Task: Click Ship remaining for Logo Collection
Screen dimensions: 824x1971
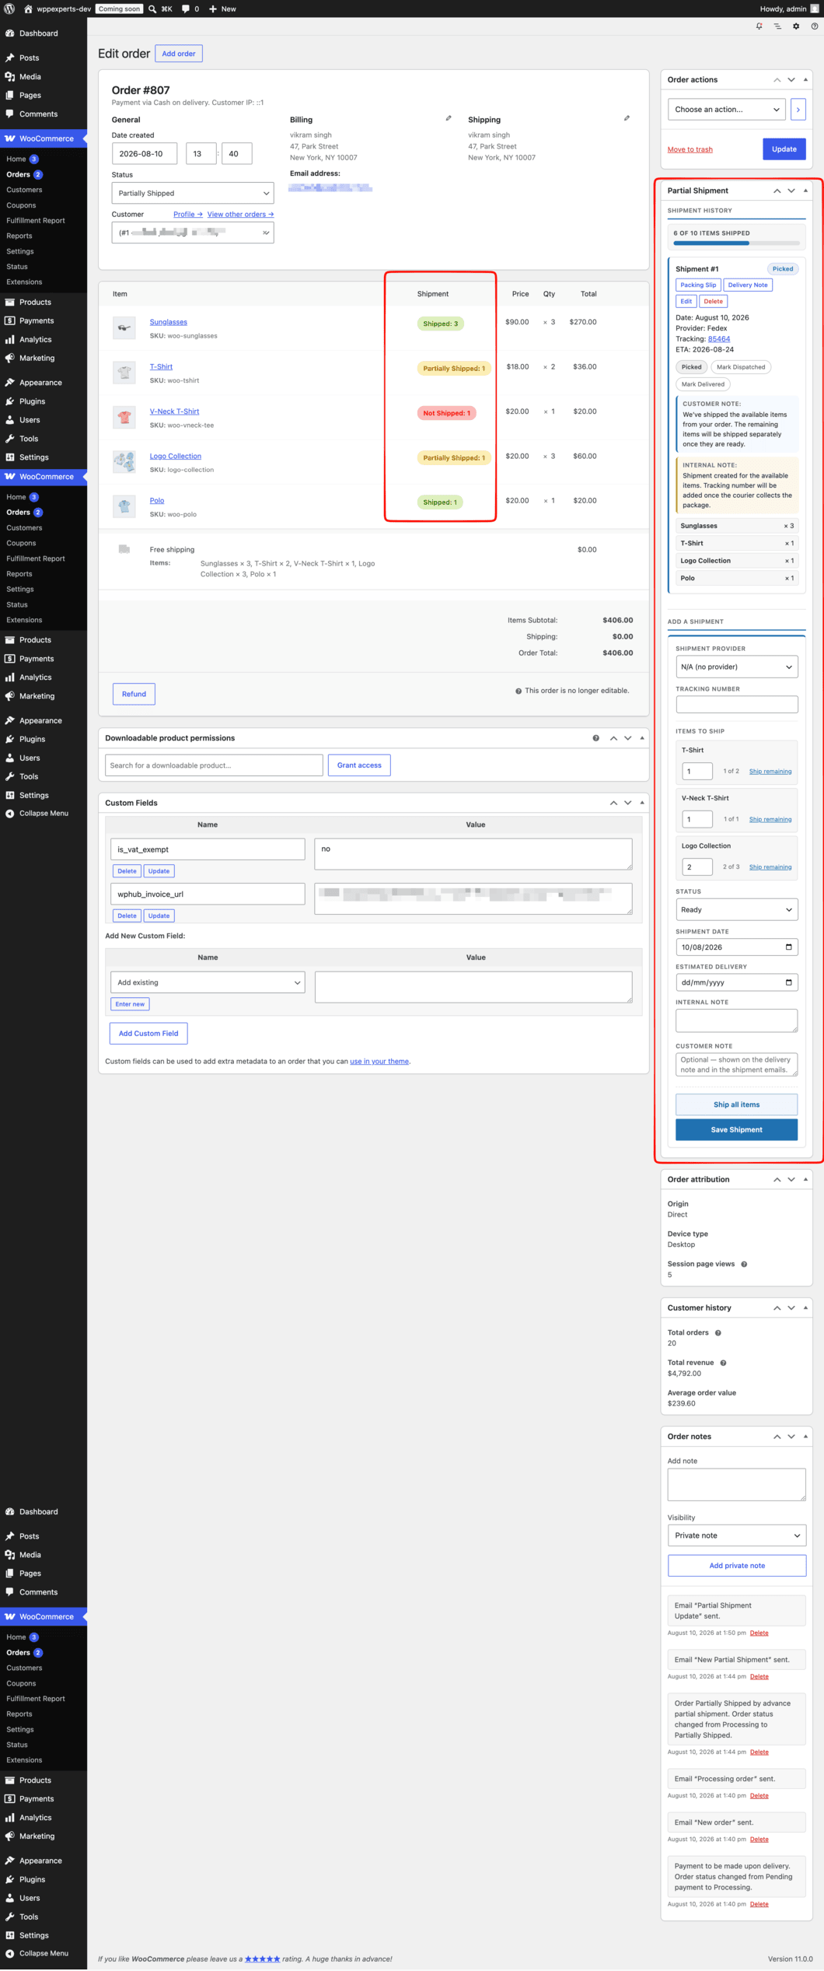Action: 770,867
